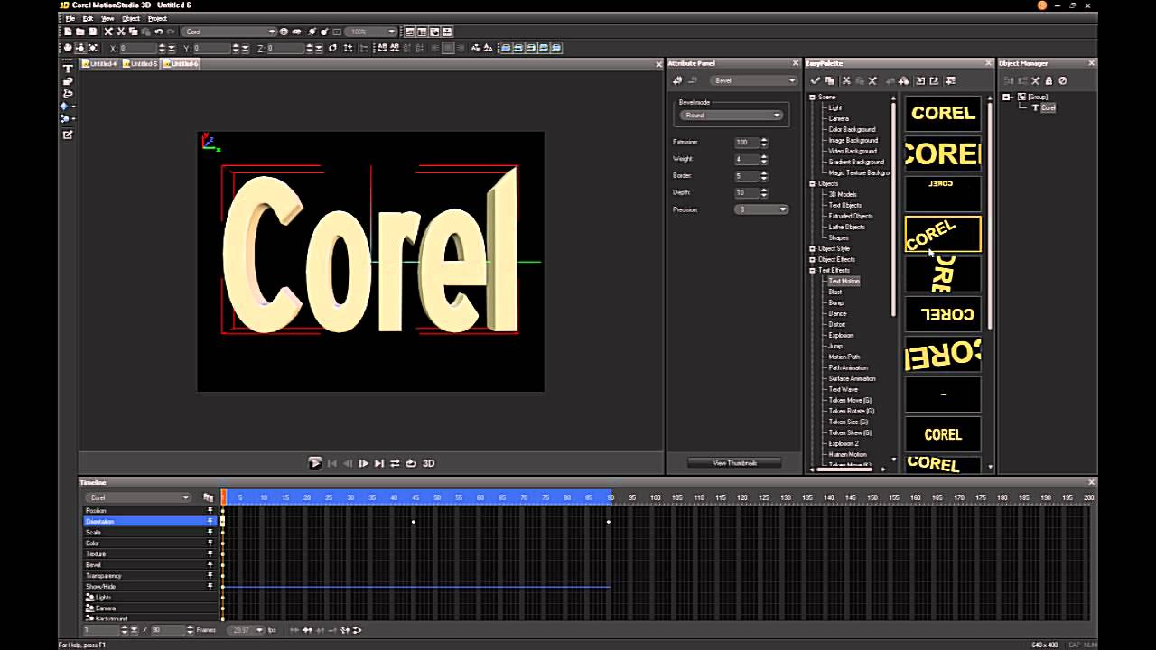Click the go to end frame button
Viewport: 1156px width, 650px height.
(379, 463)
